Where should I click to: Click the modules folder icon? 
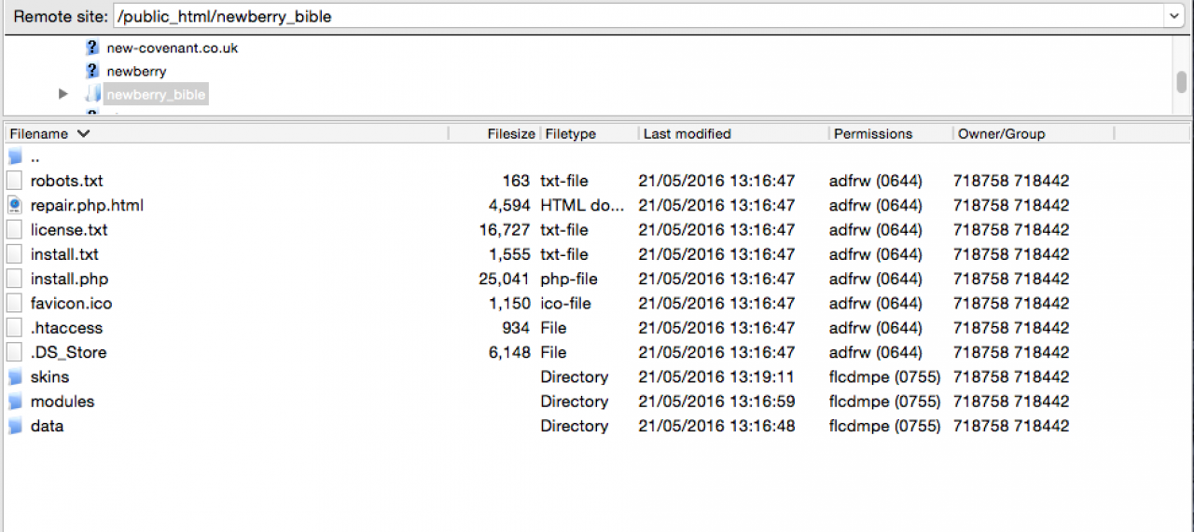[14, 402]
